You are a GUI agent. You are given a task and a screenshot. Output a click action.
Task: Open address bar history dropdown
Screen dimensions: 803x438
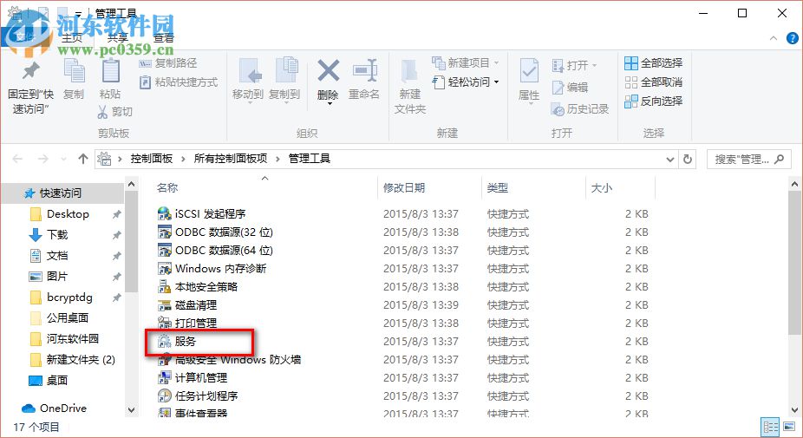click(669, 160)
